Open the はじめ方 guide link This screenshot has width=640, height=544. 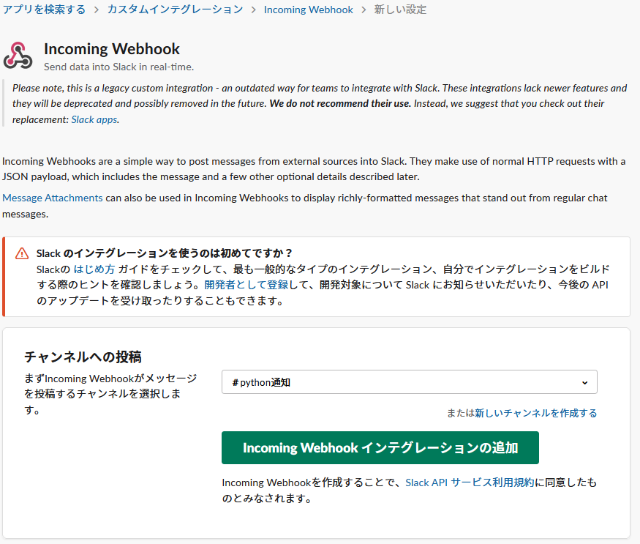click(94, 269)
